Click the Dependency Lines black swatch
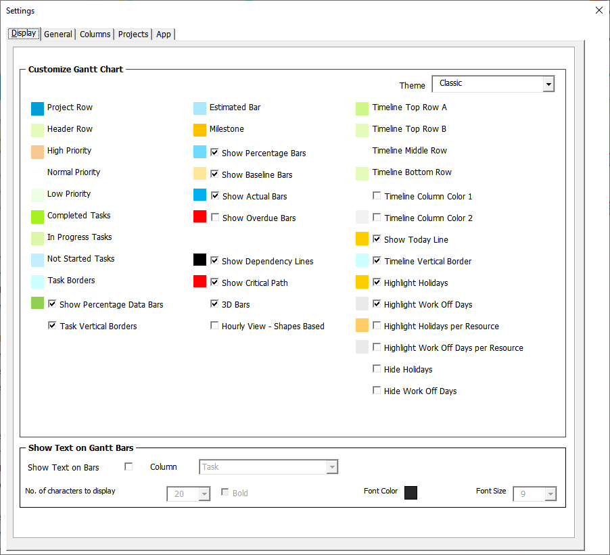The width and height of the screenshot is (610, 555). point(200,260)
